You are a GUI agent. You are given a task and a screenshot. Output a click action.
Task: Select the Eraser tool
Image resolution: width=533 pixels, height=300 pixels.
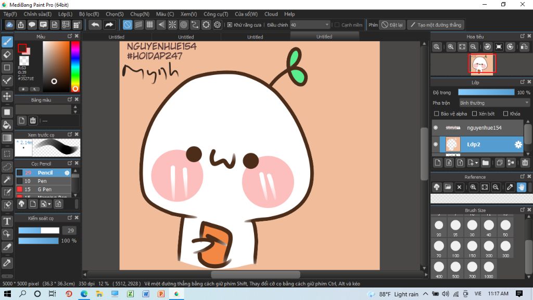point(7,54)
